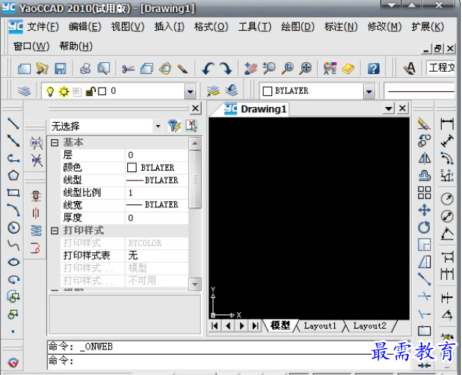Image resolution: width=462 pixels, height=375 pixels.
Task: Open the layer selection dropdown arrow
Action: (191, 91)
